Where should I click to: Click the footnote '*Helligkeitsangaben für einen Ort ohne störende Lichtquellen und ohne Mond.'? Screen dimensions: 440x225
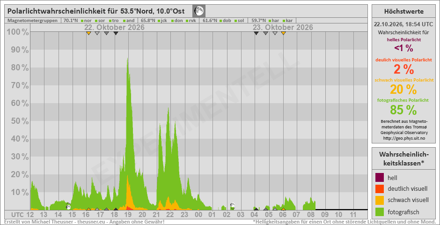coord(344,222)
